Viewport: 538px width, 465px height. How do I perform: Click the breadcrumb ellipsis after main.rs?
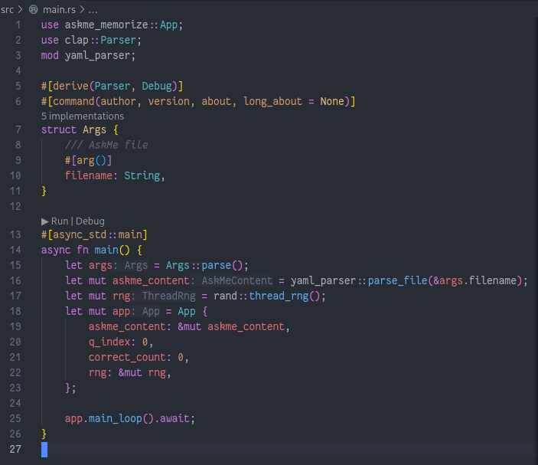[93, 11]
